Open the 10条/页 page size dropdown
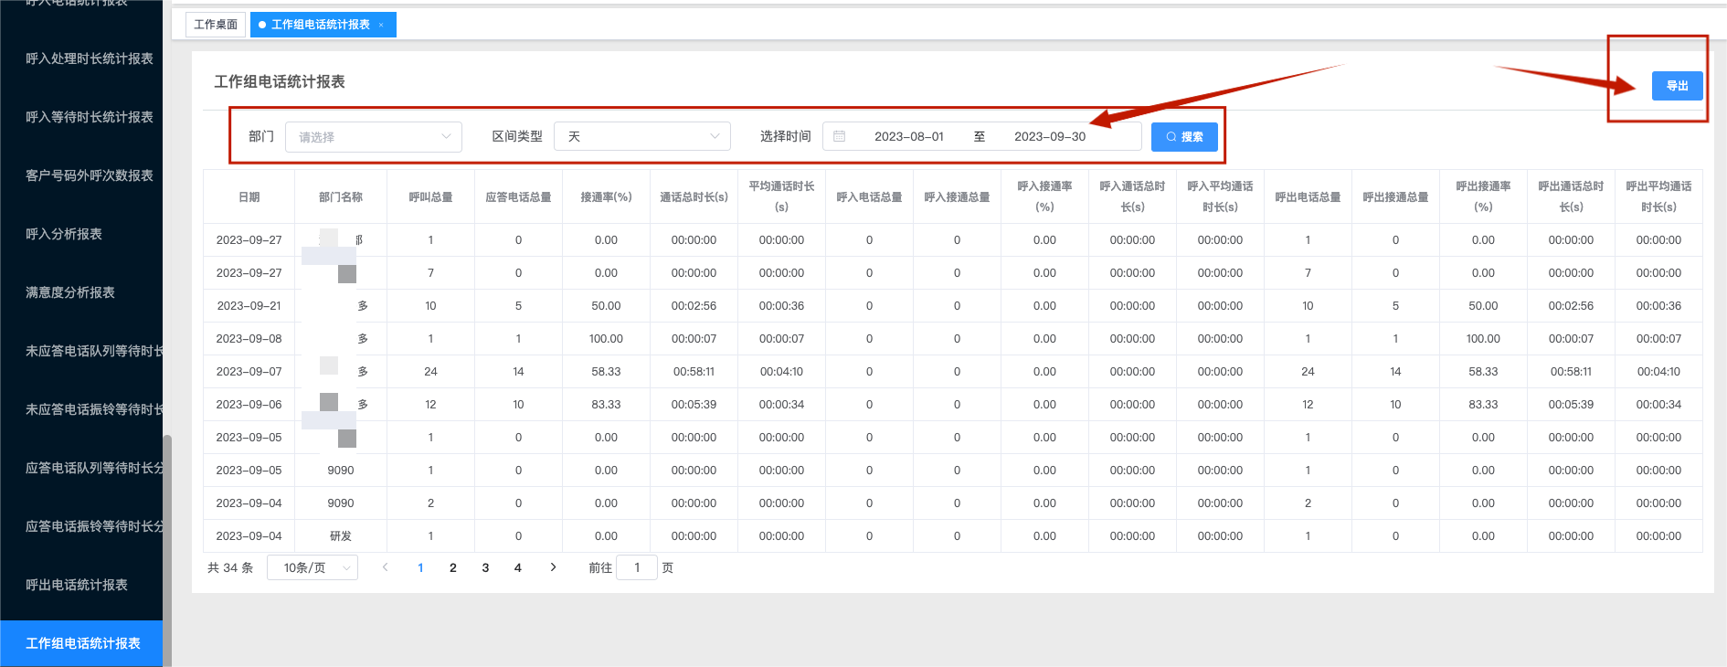The image size is (1727, 667). click(313, 567)
